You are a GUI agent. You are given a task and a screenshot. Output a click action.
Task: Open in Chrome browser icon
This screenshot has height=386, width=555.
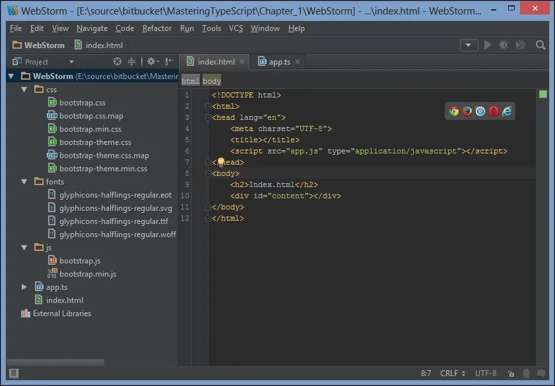tap(454, 111)
